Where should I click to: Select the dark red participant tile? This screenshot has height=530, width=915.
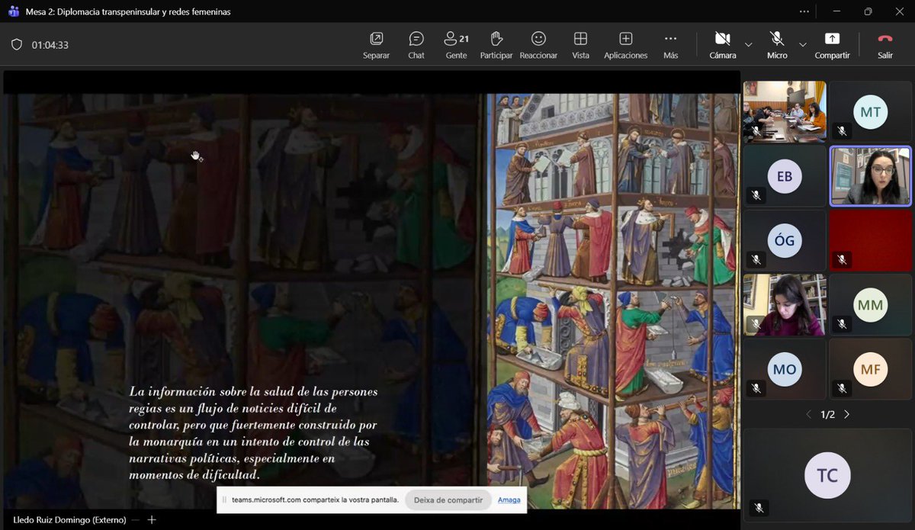point(870,241)
